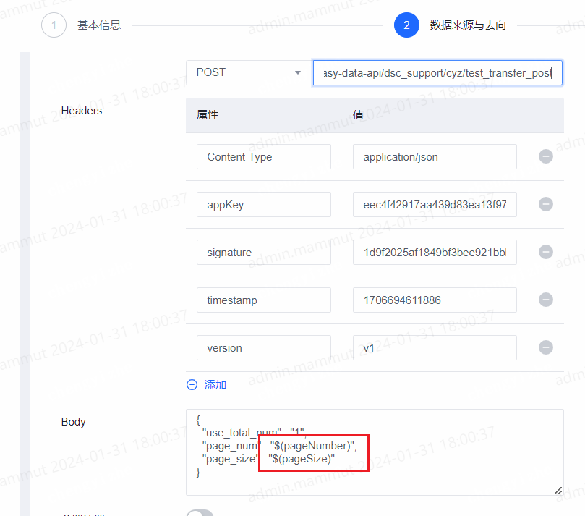Toggle the switch below the Body field
Screen dimensions: 585x516
(200, 513)
